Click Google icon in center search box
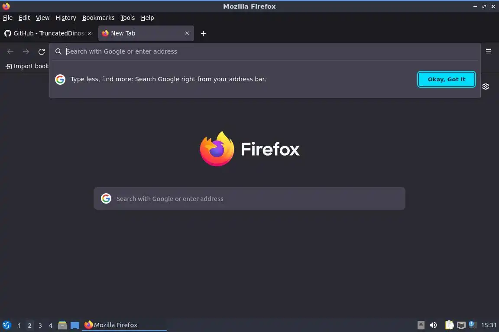Viewport: 499px width, 332px height. tap(106, 198)
